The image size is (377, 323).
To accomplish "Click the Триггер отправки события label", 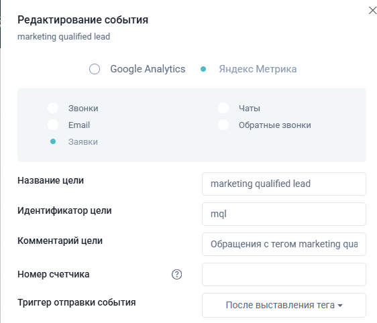I will (76, 302).
